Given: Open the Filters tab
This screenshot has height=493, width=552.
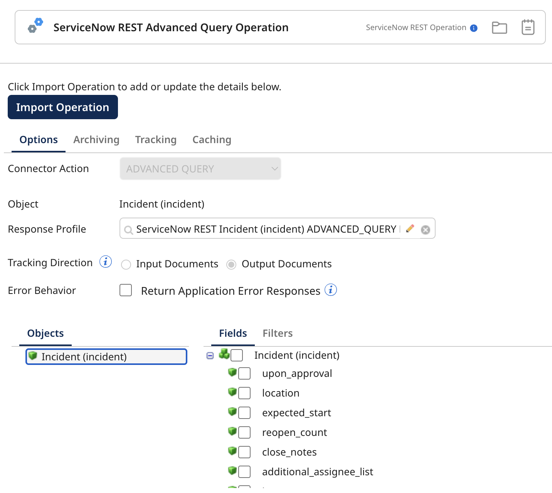Looking at the screenshot, I should pyautogui.click(x=278, y=333).
